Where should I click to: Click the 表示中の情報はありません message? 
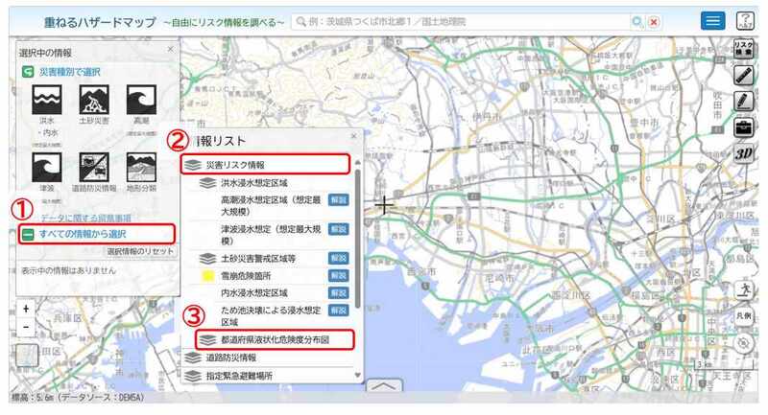(68, 270)
